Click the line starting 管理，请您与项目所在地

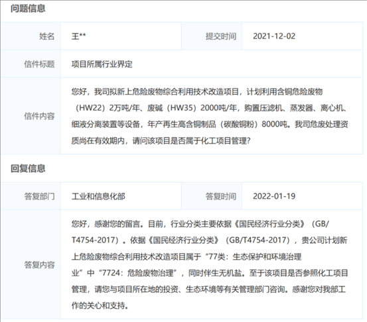tap(208, 290)
